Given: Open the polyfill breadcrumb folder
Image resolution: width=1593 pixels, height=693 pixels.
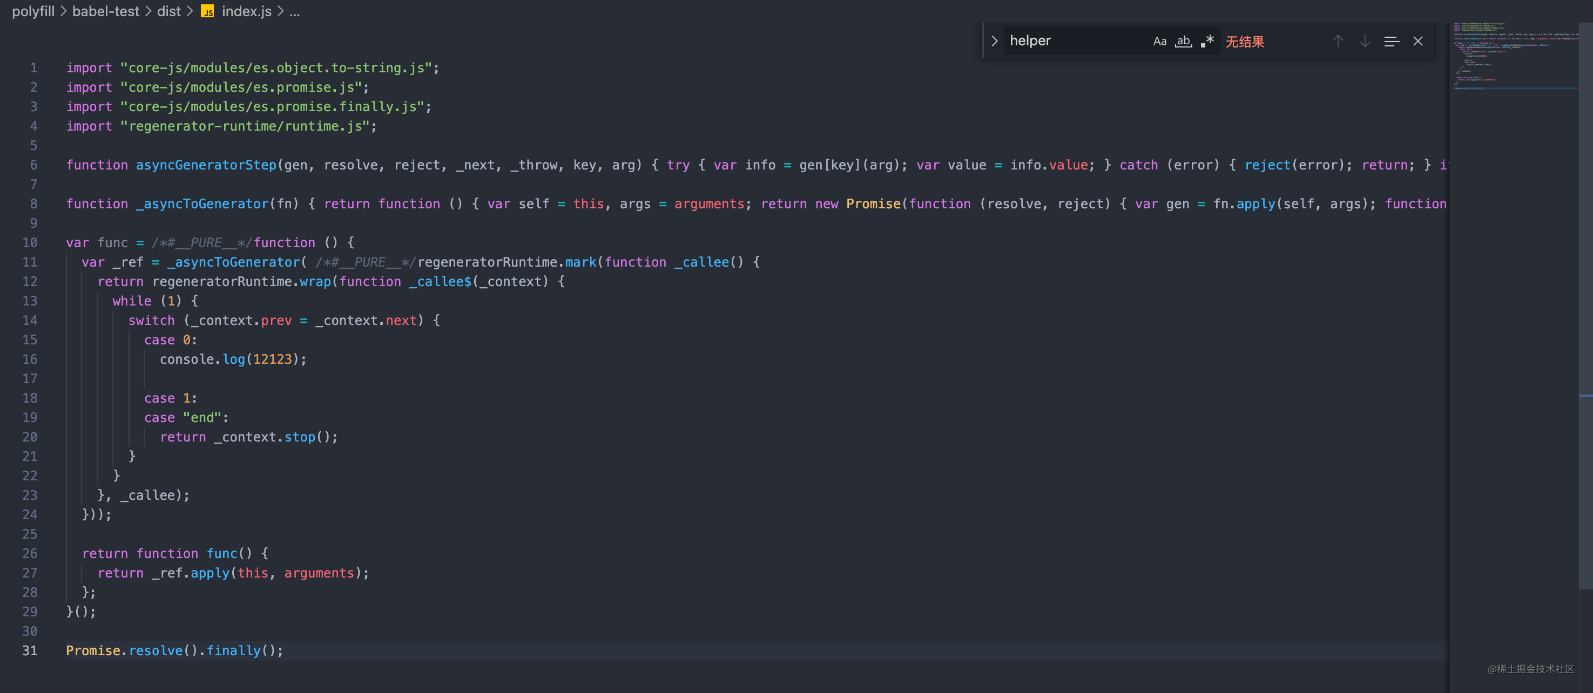Looking at the screenshot, I should click(33, 12).
